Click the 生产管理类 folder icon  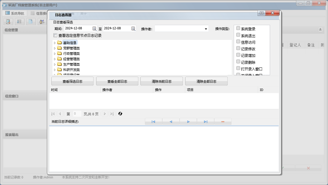59,64
